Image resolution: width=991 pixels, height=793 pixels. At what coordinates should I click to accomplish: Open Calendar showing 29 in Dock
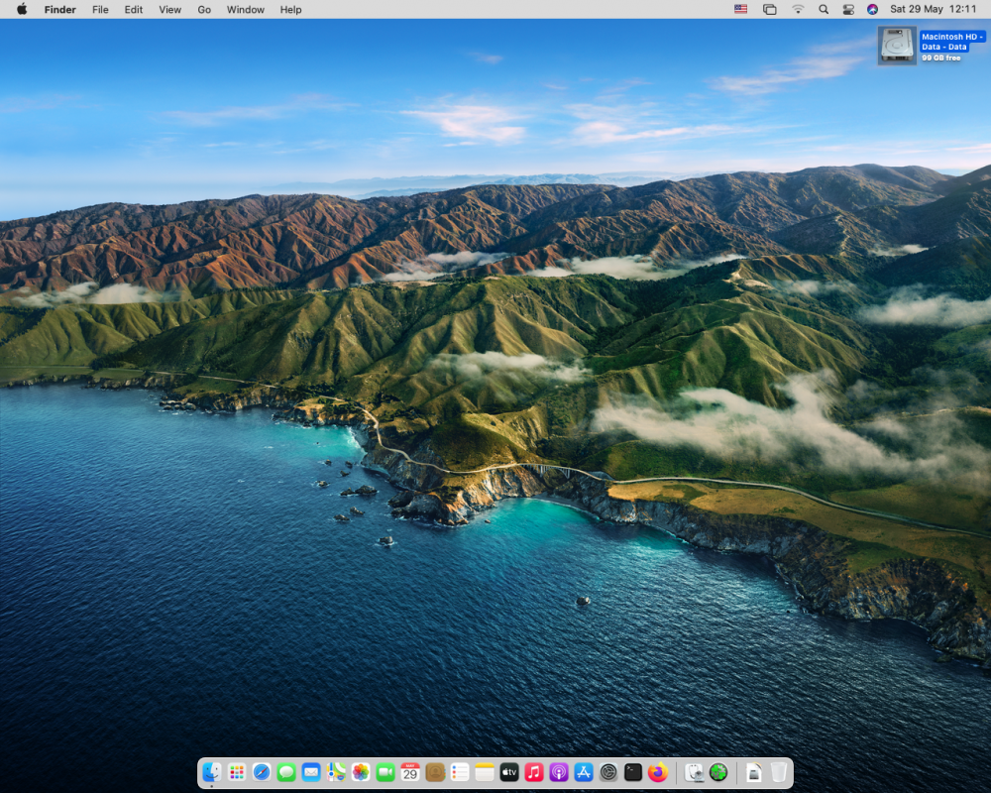tap(410, 772)
